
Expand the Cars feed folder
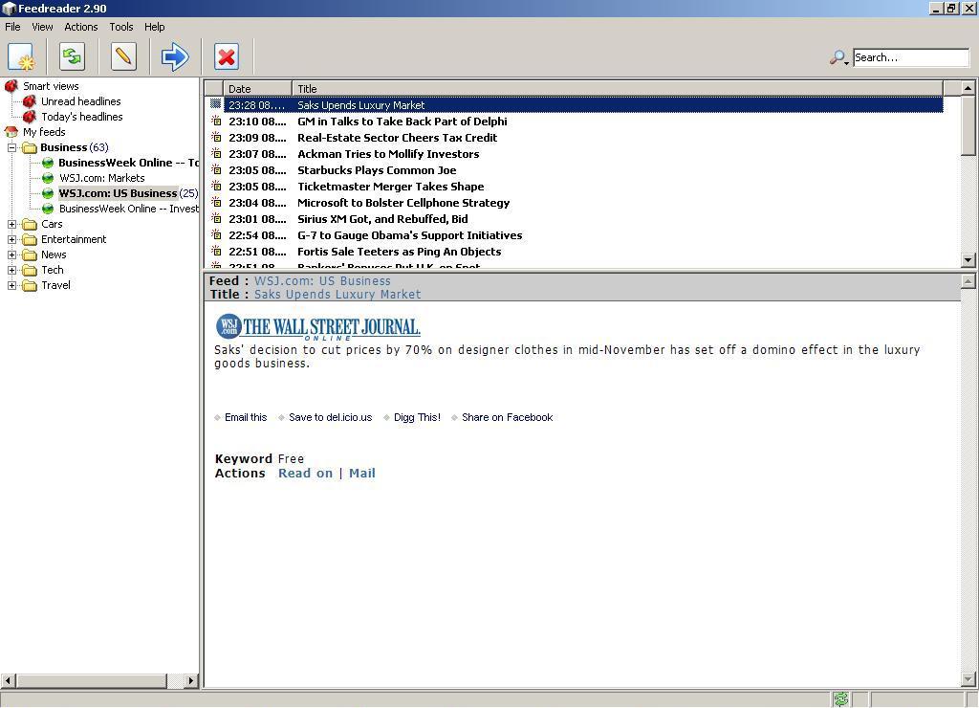11,223
